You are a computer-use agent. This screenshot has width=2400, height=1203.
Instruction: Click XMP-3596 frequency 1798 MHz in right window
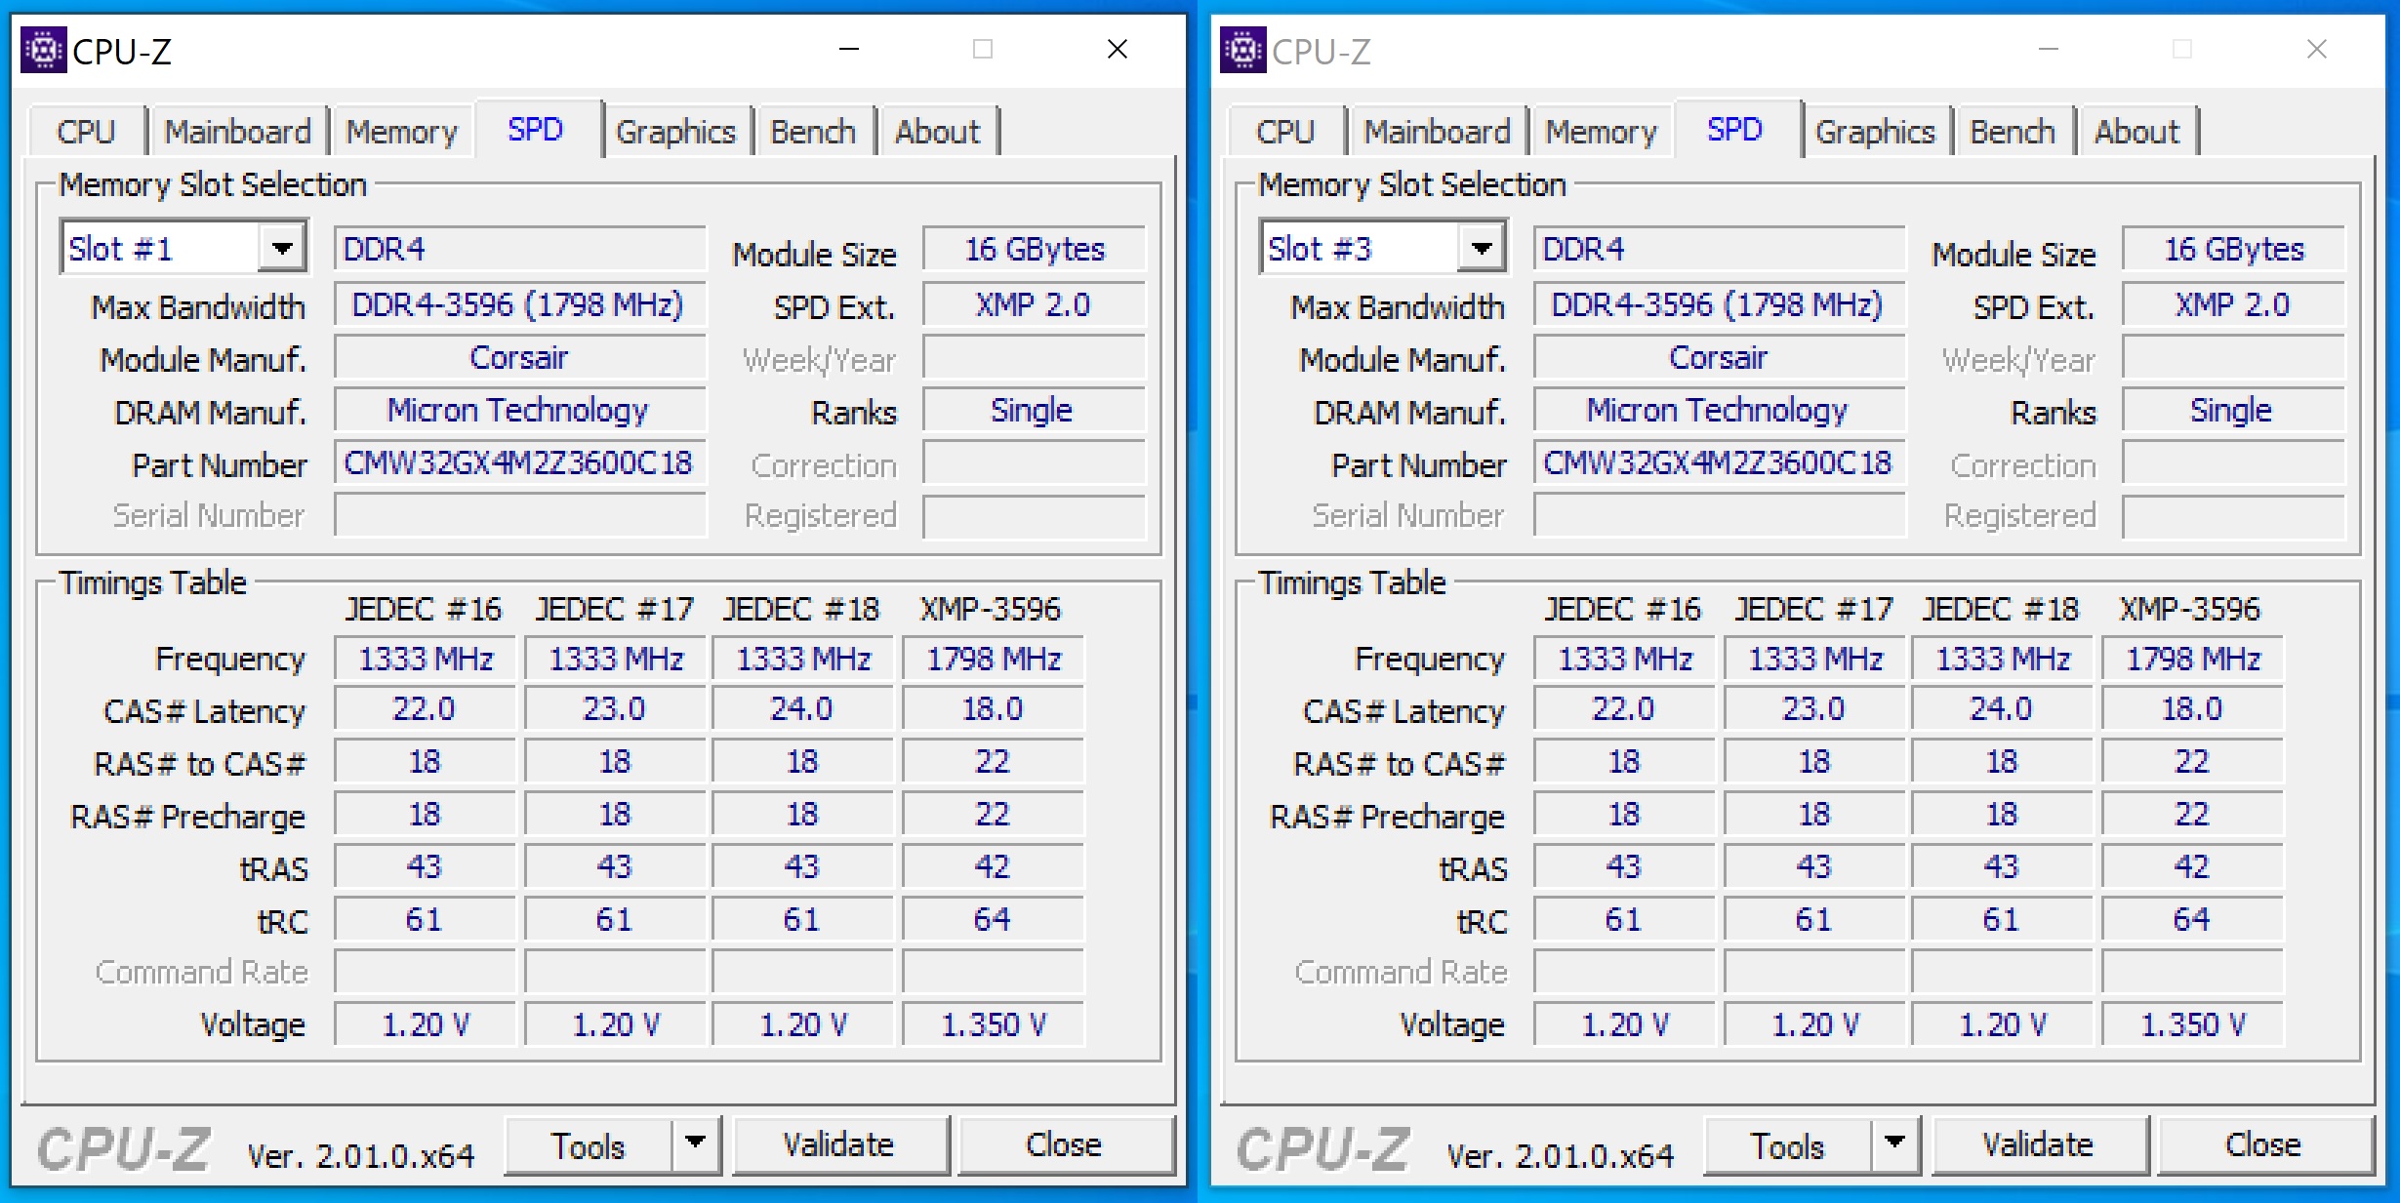coord(2192,659)
